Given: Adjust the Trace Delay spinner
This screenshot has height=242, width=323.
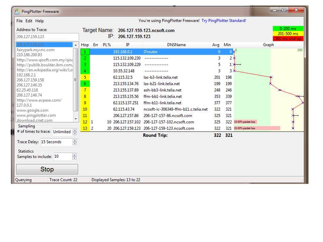Looking at the screenshot, I should point(75,142).
